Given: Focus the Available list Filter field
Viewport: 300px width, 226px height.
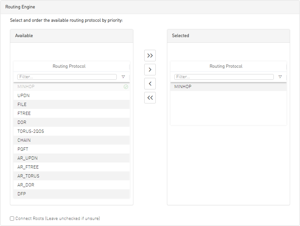Looking at the screenshot, I should coord(67,77).
